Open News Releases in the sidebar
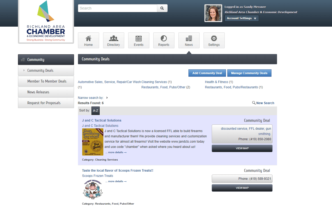Screen dimensions: 332x208 tap(46, 92)
